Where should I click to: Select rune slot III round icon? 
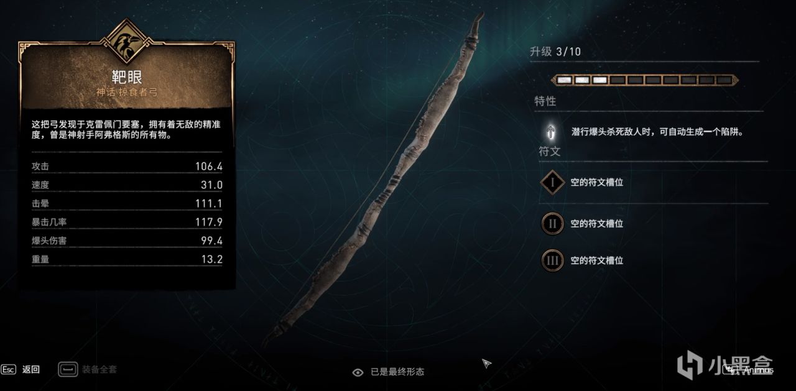[552, 260]
